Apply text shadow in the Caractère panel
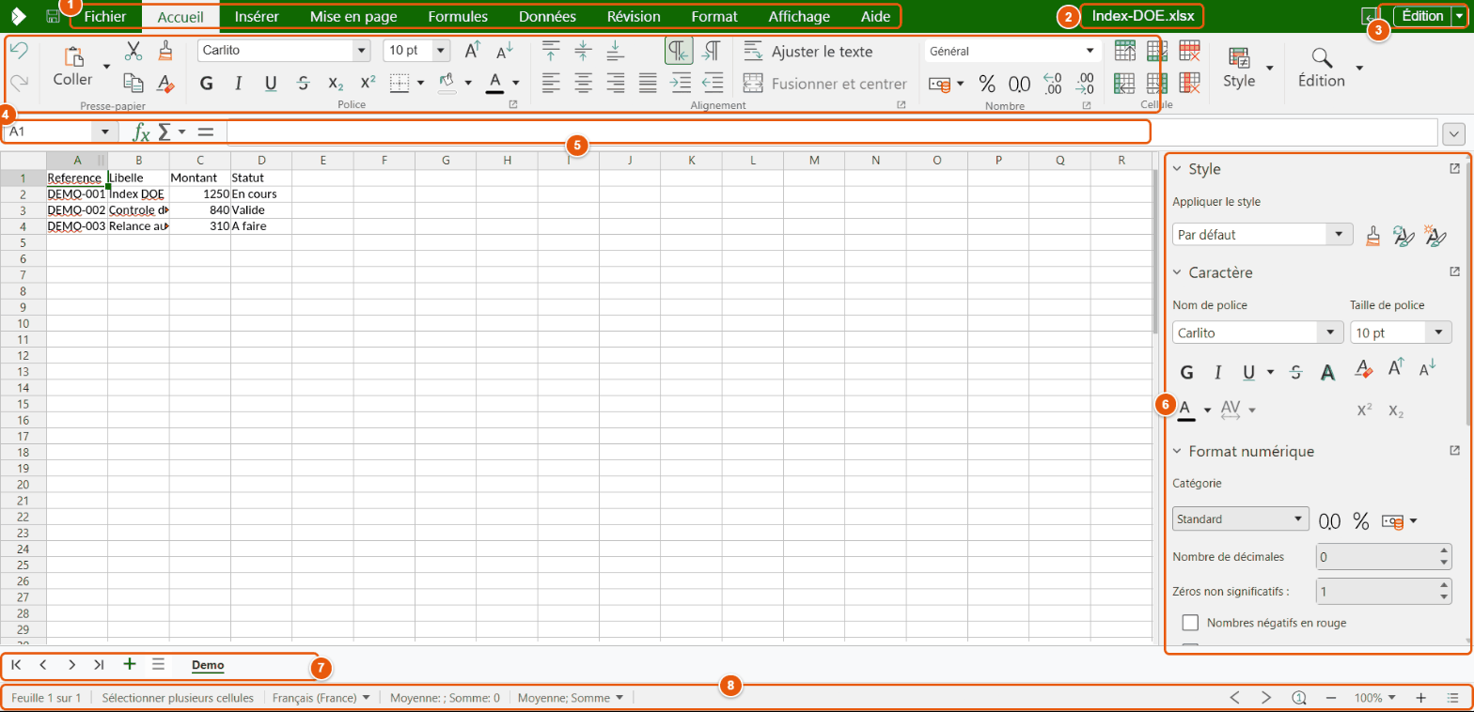Screen dimensions: 1474x712 [x=1327, y=372]
